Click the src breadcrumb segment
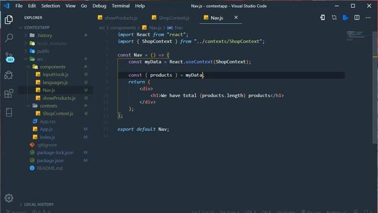378x213 pixels. (x=102, y=28)
